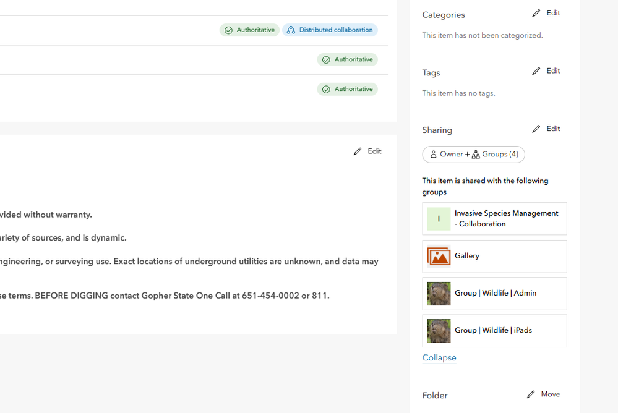
Task: Click the Gallery group picture icon
Action: point(439,256)
